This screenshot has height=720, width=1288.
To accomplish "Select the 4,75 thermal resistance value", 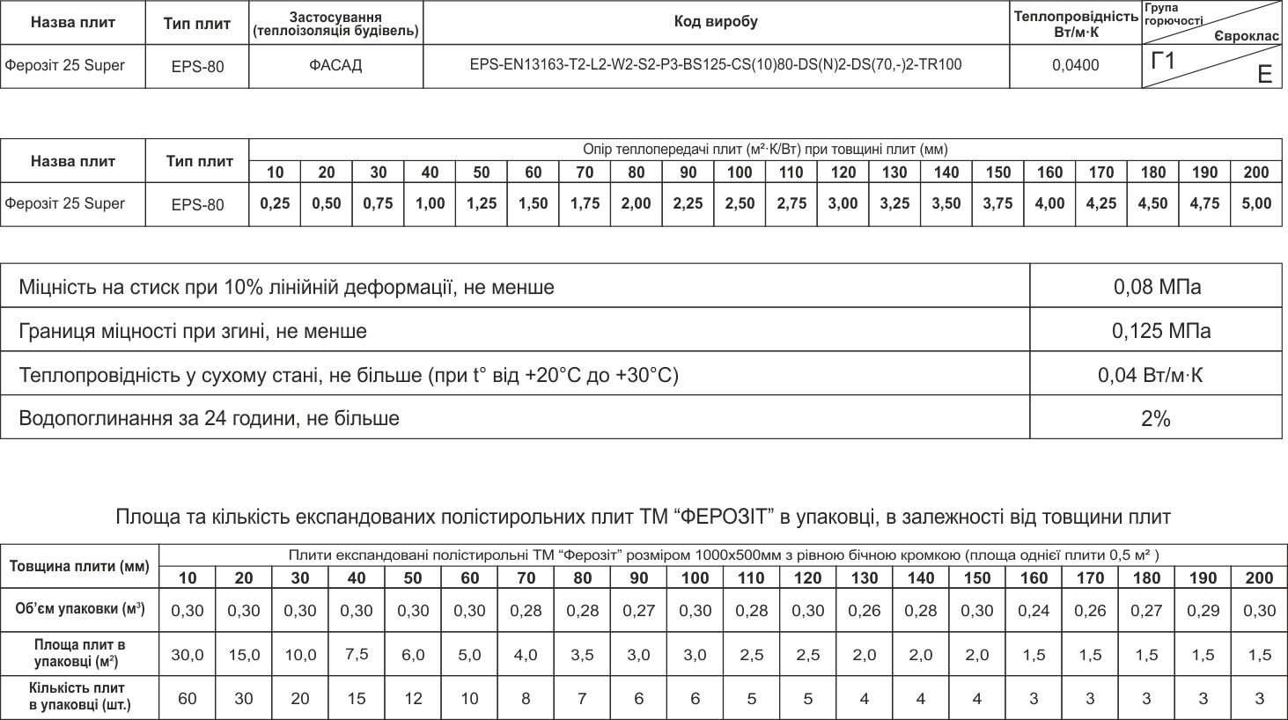I will (x=1204, y=204).
